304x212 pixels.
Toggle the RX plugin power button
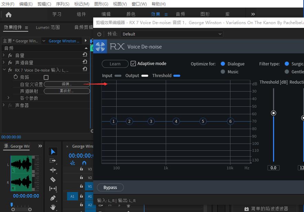(99, 34)
